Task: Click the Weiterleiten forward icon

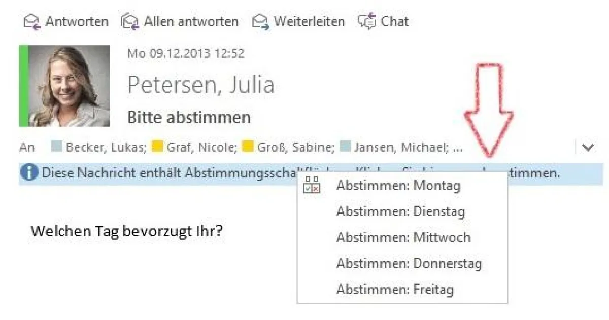Action: tap(261, 21)
